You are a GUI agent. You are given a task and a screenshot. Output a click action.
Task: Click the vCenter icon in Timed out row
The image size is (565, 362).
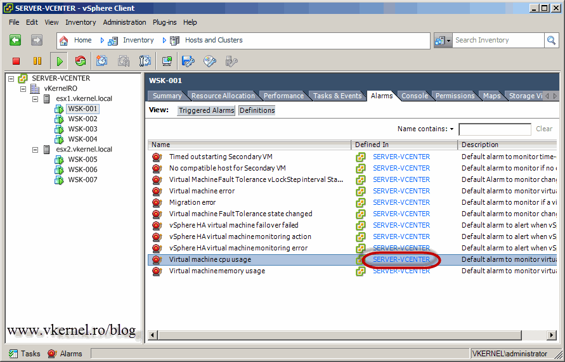pyautogui.click(x=361, y=157)
